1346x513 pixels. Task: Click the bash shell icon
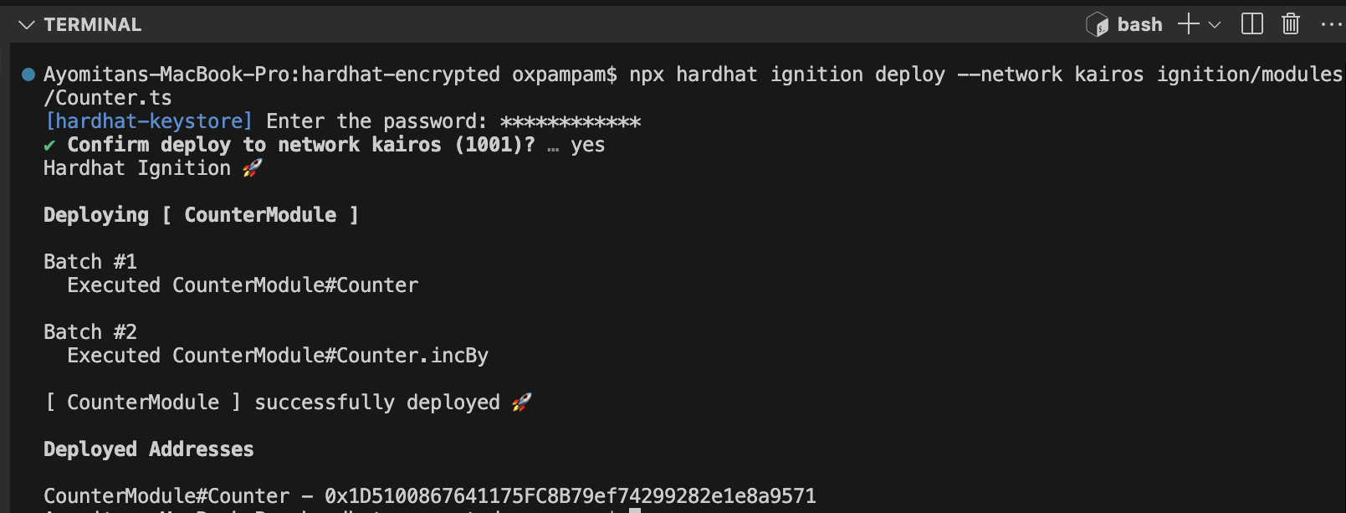pos(1097,25)
